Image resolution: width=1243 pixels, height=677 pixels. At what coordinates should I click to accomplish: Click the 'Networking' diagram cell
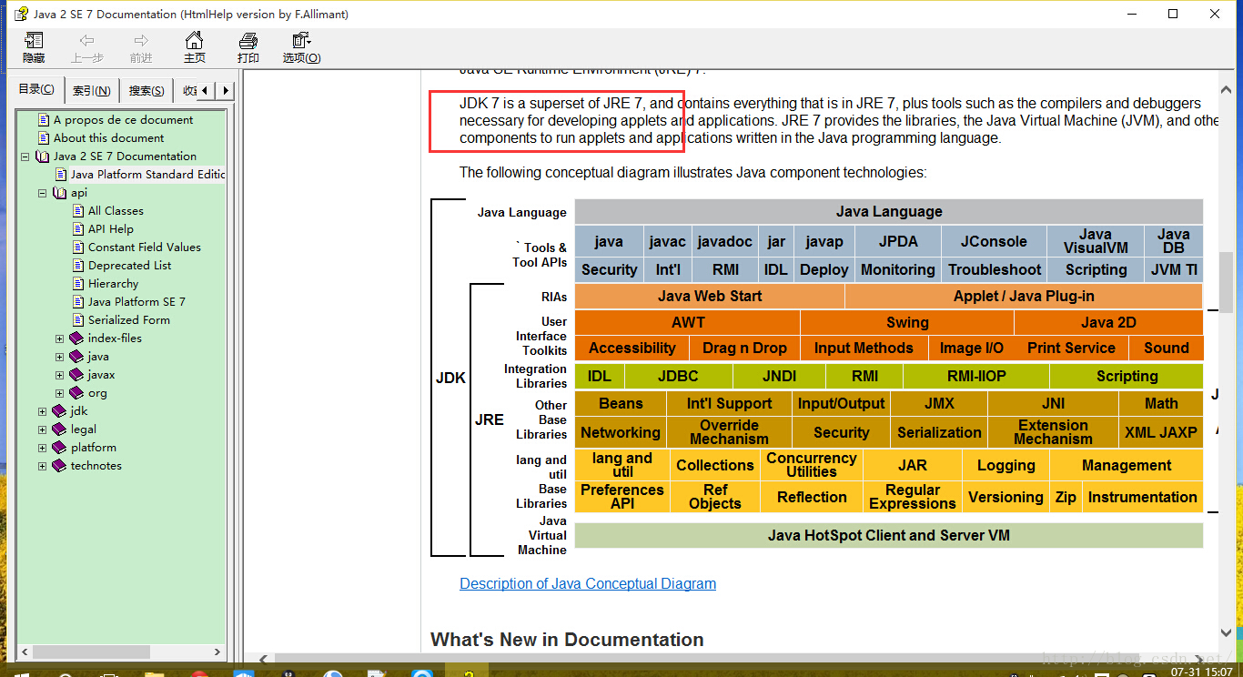[x=621, y=432]
